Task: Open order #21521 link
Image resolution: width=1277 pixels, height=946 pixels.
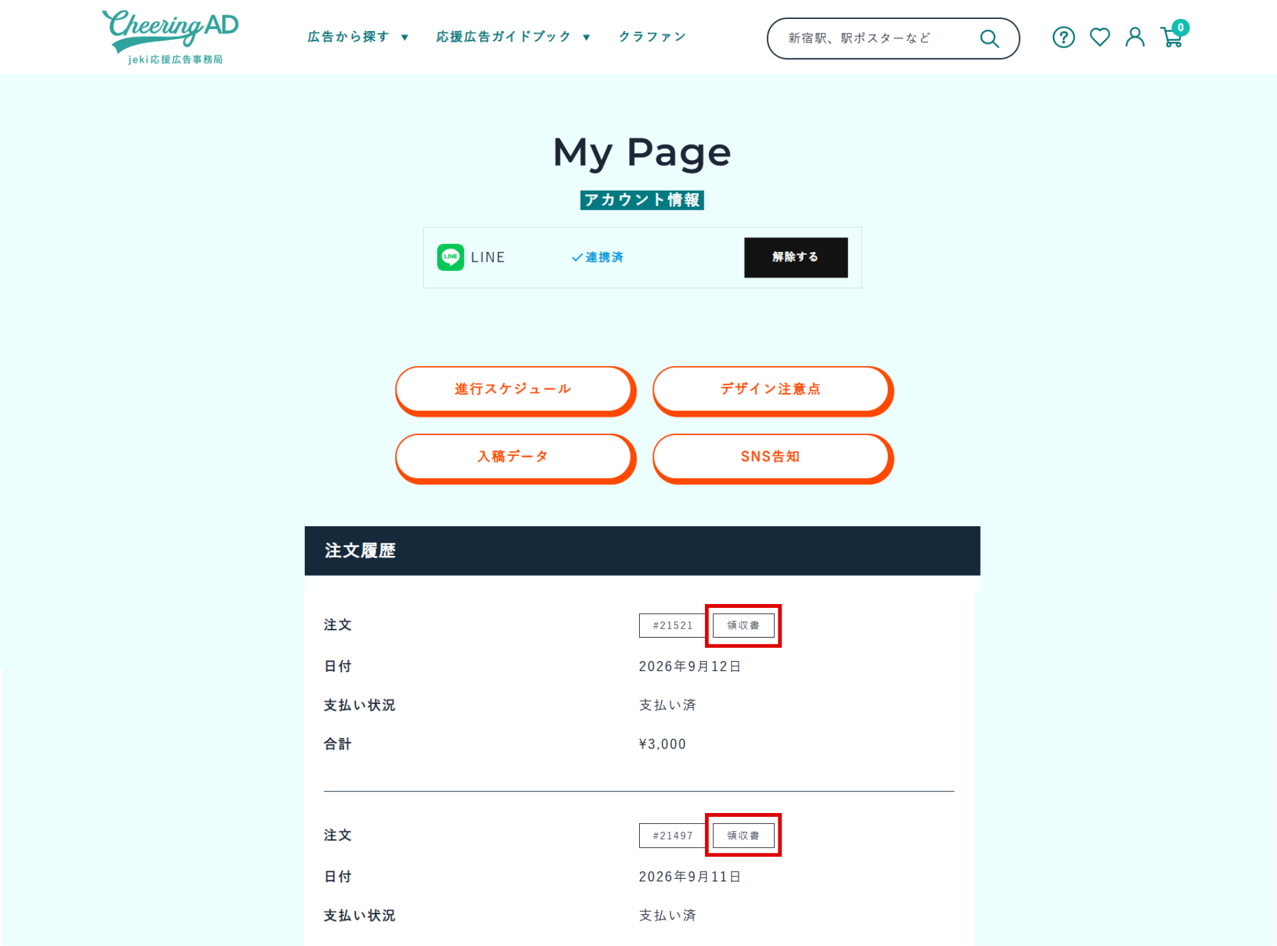Action: coord(672,626)
